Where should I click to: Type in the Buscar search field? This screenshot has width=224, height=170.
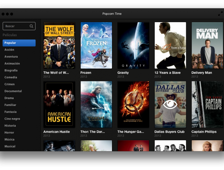click(17, 26)
